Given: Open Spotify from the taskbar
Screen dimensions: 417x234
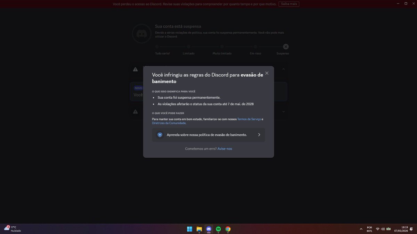Looking at the screenshot, I should pyautogui.click(x=218, y=229).
